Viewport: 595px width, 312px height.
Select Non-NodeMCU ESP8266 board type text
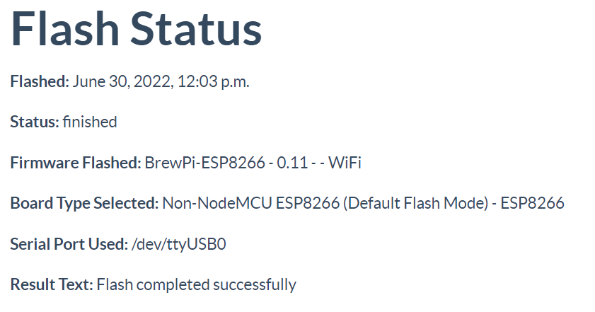click(x=251, y=203)
